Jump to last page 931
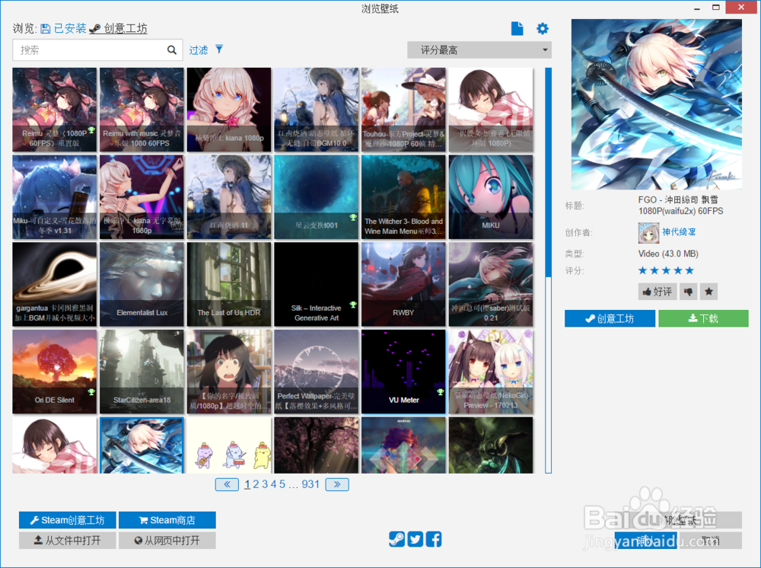This screenshot has height=568, width=761. 310,484
